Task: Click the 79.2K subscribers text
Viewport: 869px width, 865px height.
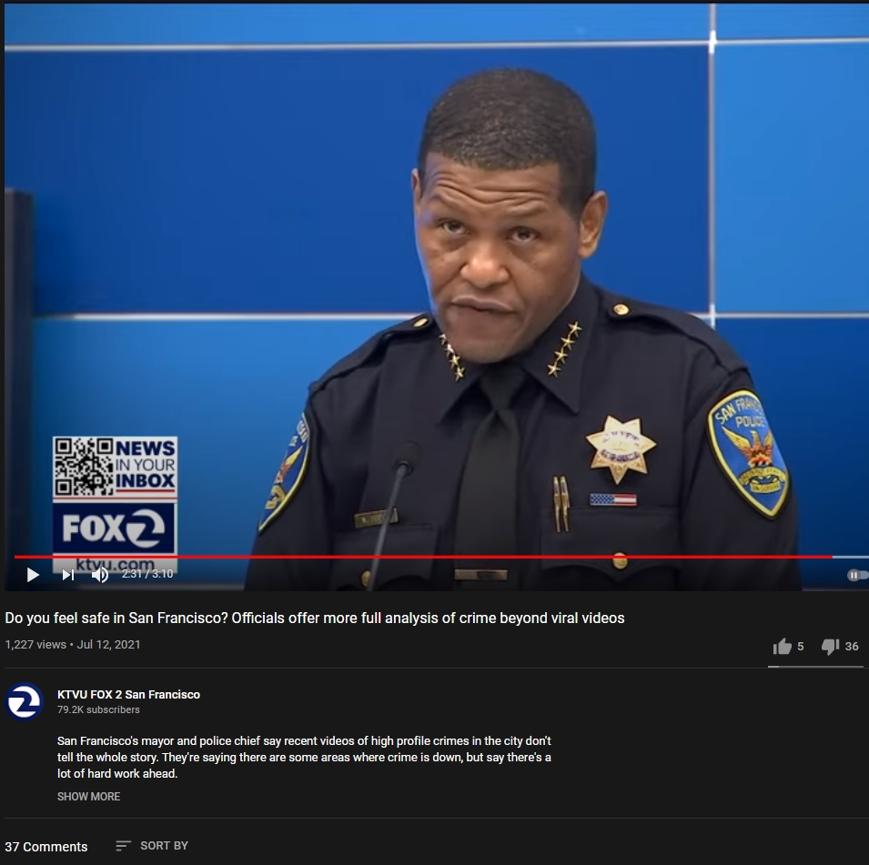Action: [98, 709]
